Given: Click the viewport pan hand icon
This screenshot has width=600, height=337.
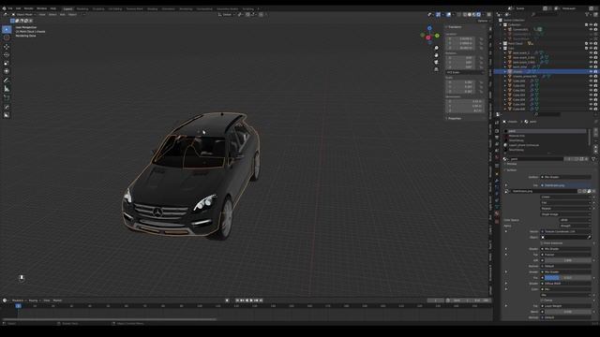Looking at the screenshot, I should click(436, 55).
